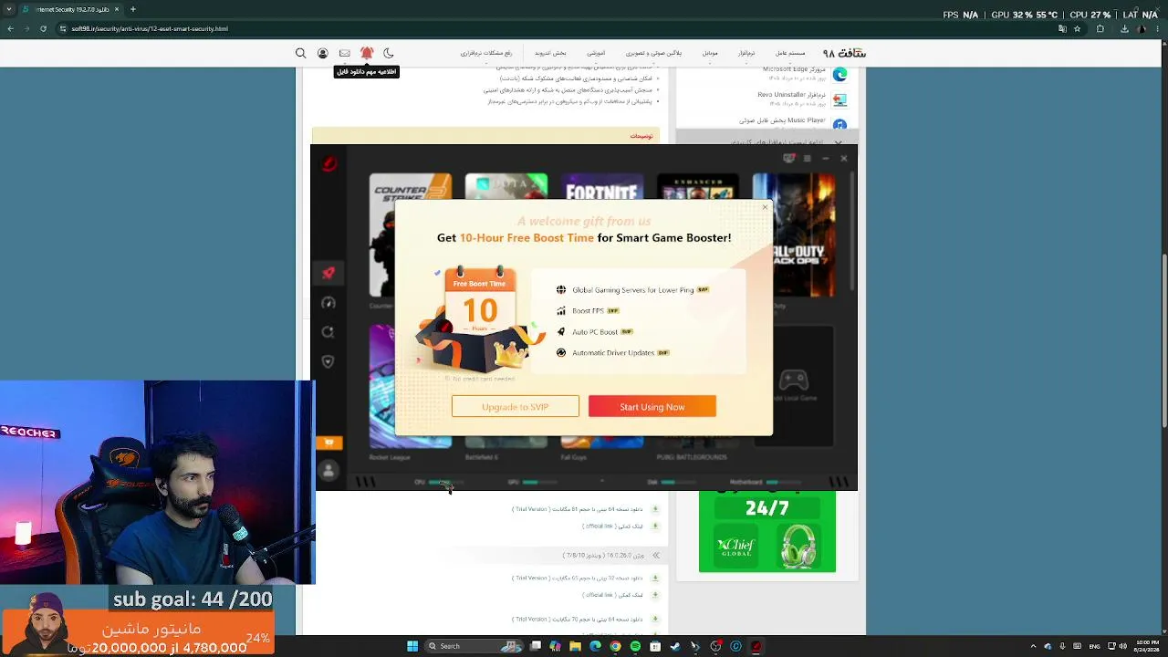The image size is (1168, 657).
Task: Go back in the browser
Action: click(10, 28)
